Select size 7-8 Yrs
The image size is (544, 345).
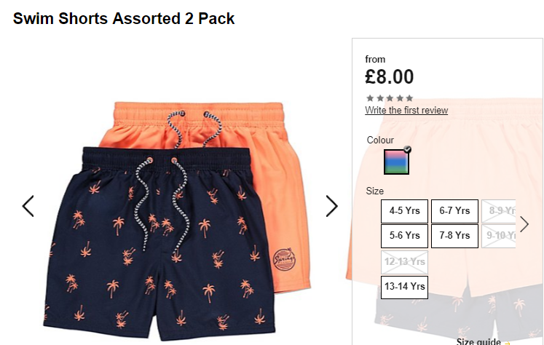(454, 236)
